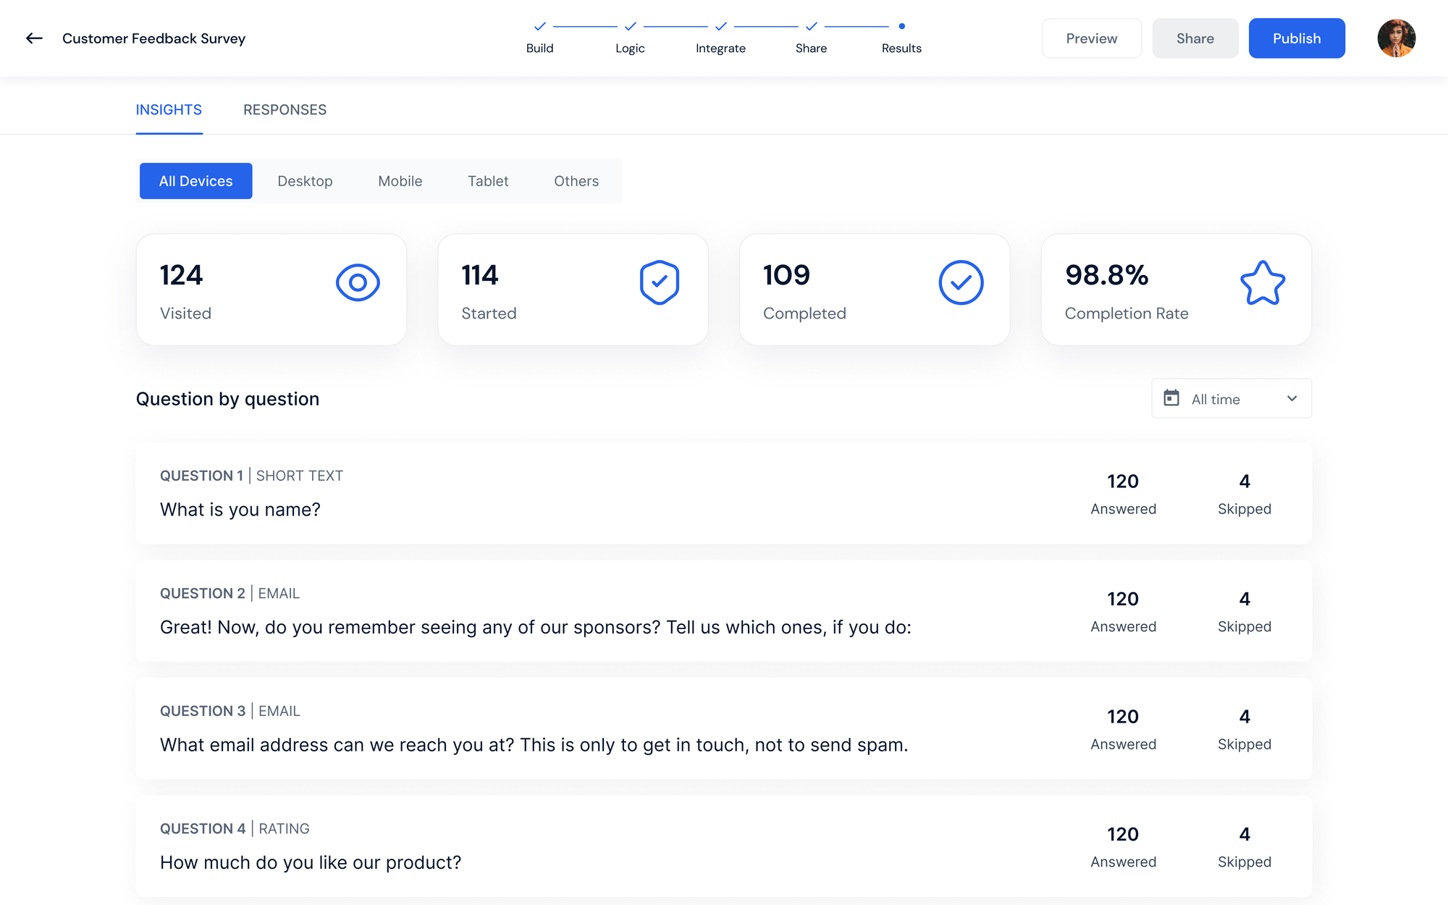Click the Preview button
The height and width of the screenshot is (905, 1448).
coord(1092,38)
